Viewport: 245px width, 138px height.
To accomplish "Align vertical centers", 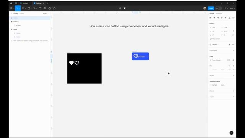I will tap(225, 18).
